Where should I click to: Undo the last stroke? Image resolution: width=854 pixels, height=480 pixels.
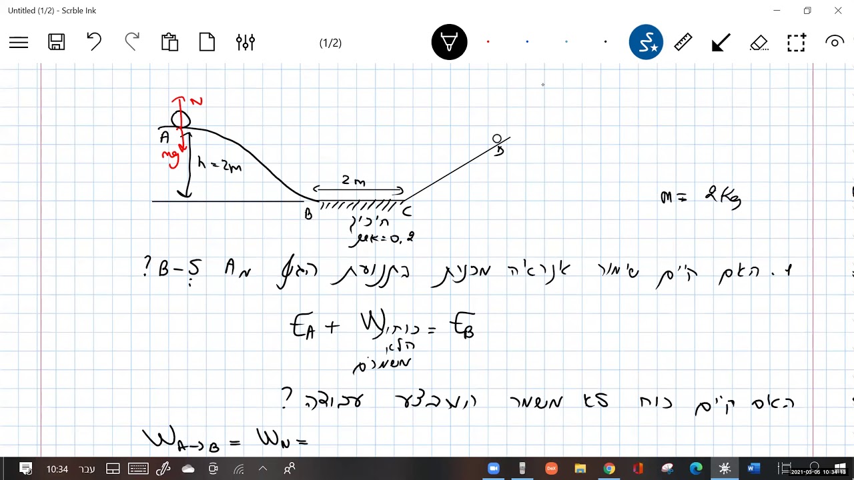94,42
